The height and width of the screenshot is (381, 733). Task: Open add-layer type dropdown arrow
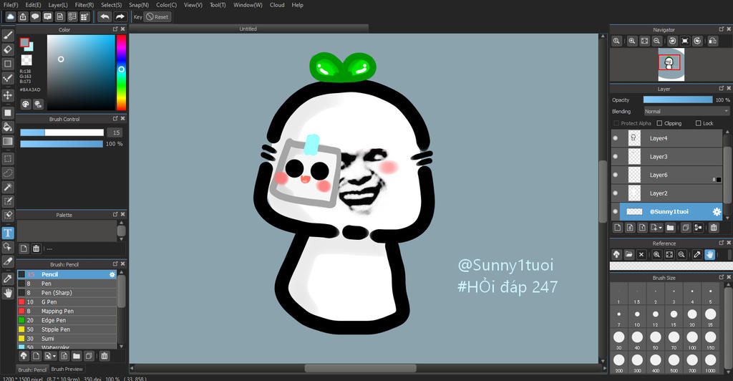click(x=660, y=228)
